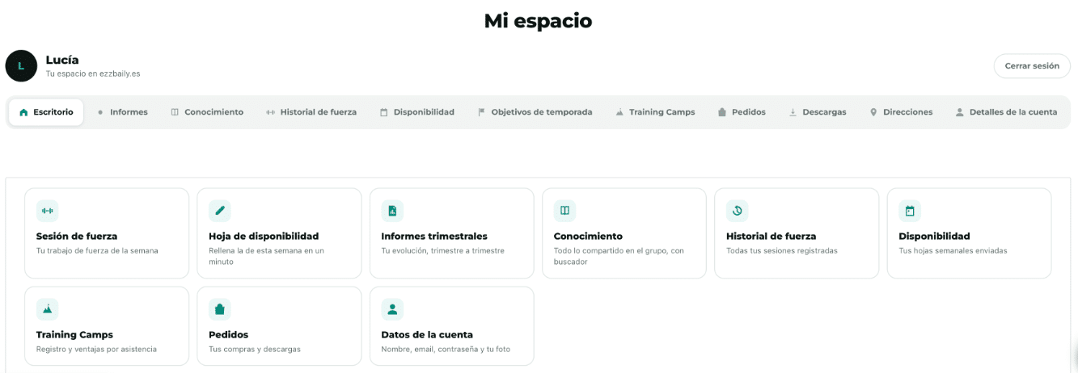Click flag icon beside Objetivos de temporada
1078x373 pixels.
[x=482, y=112]
